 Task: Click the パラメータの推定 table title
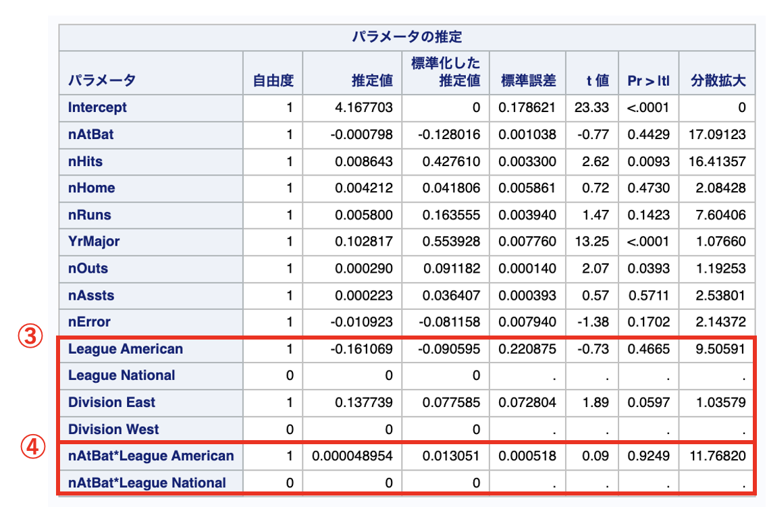(406, 36)
